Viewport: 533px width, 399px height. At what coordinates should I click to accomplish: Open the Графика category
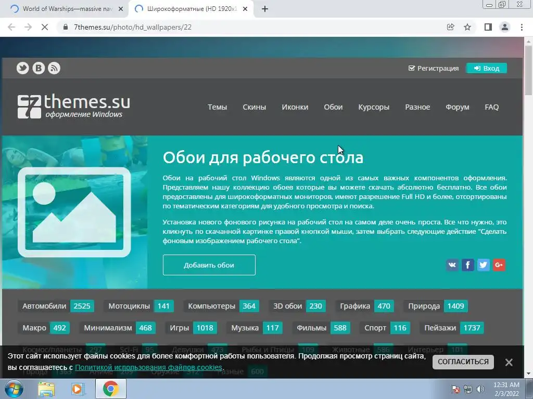tap(365, 306)
